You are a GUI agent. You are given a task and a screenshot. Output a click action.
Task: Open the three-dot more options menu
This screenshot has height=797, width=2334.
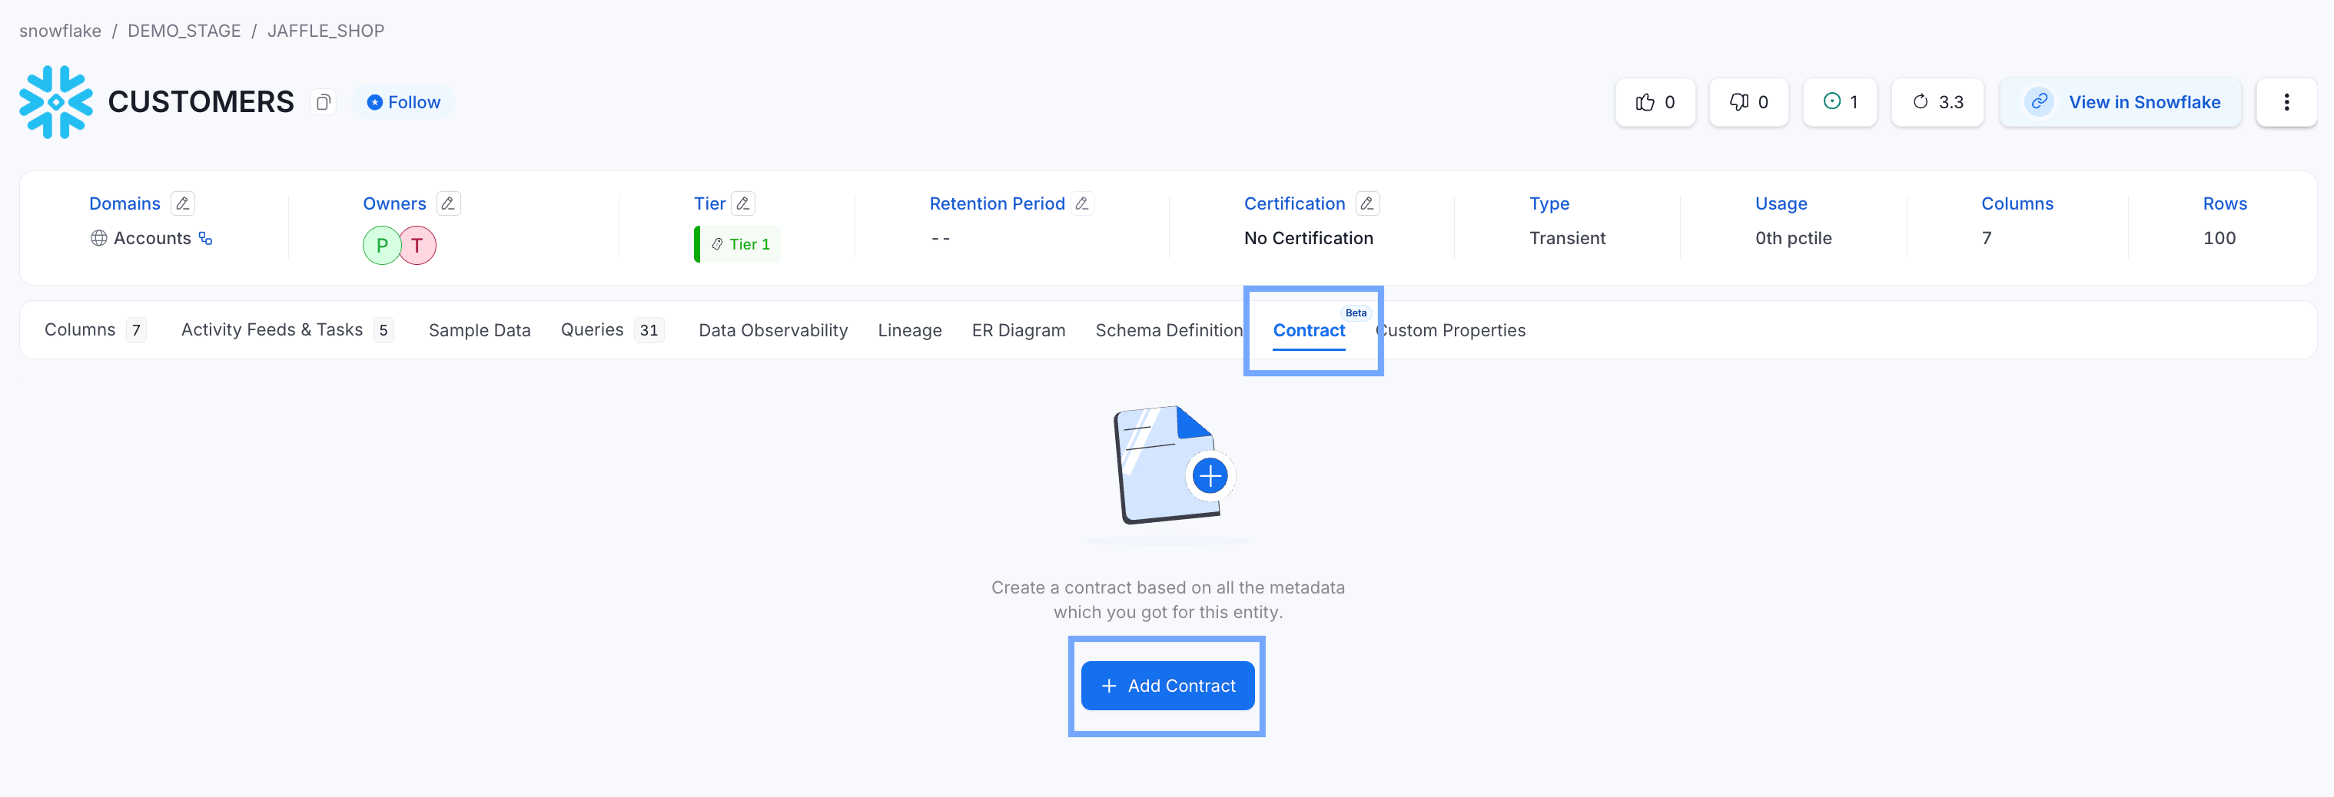(2286, 102)
